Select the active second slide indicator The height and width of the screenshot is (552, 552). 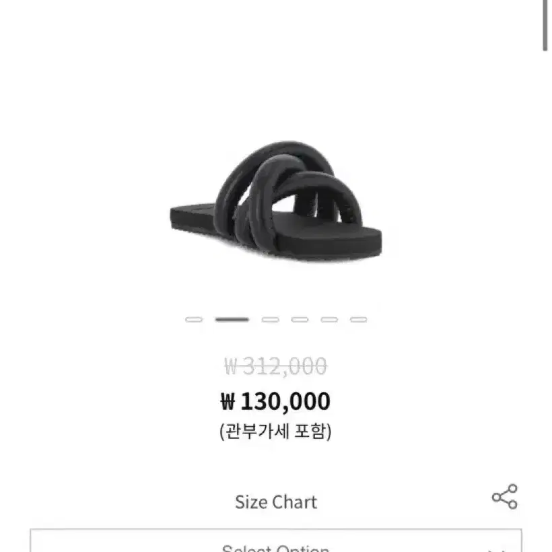(x=232, y=319)
